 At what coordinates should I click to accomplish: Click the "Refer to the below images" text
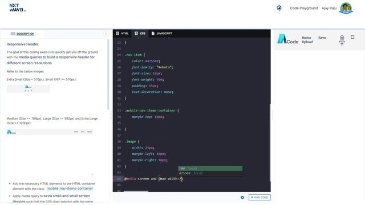[25, 72]
